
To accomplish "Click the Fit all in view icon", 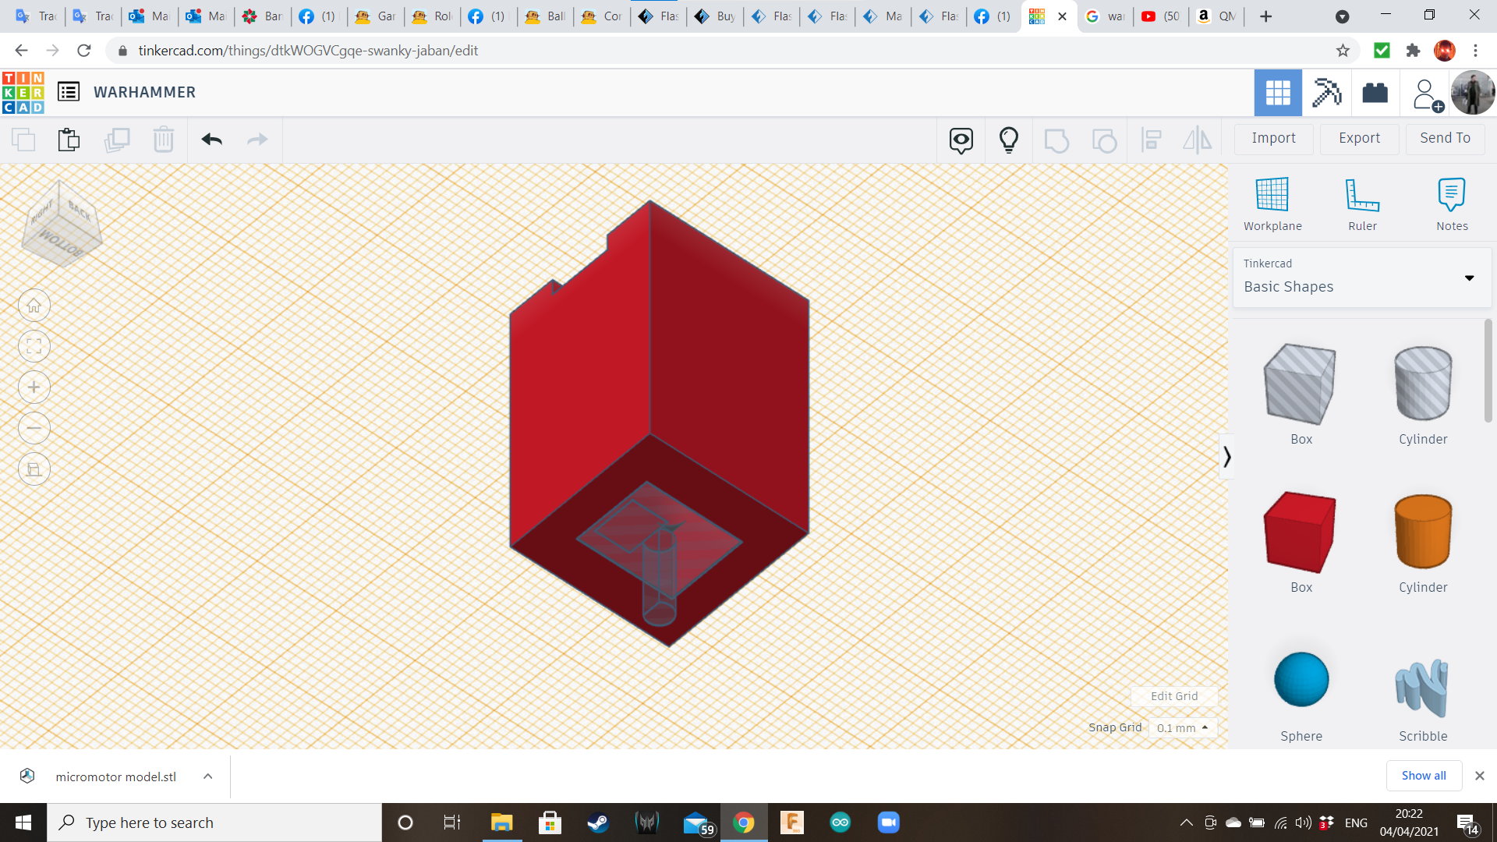I will coord(34,347).
